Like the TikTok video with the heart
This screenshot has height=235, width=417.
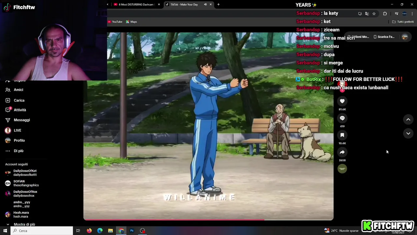[342, 101]
